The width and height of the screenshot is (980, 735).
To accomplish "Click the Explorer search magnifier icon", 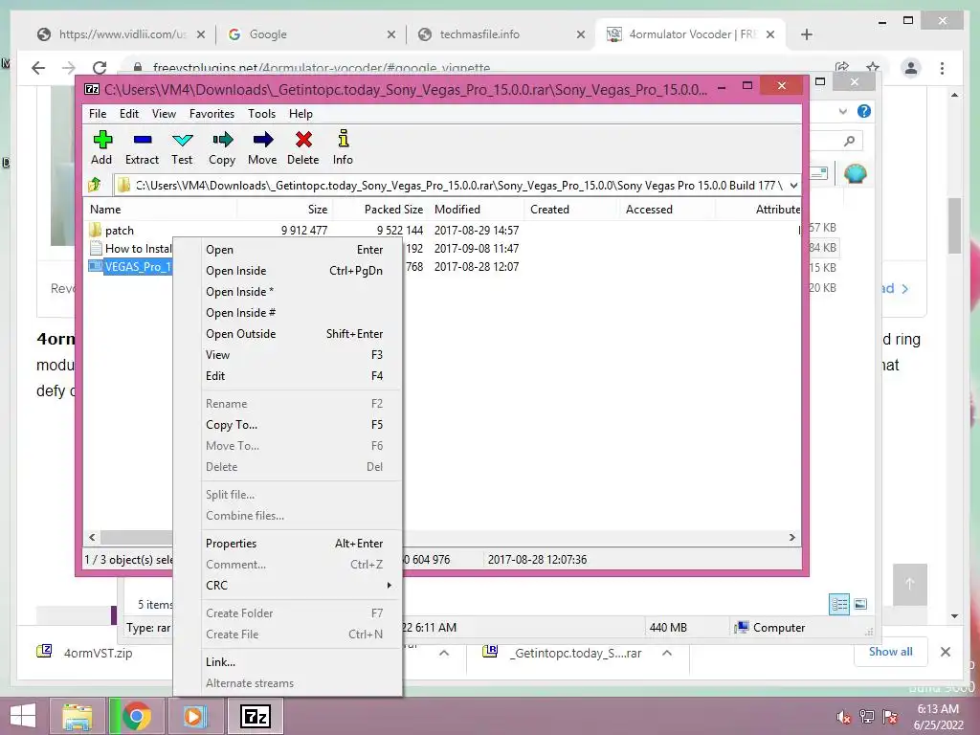I will coord(849,142).
